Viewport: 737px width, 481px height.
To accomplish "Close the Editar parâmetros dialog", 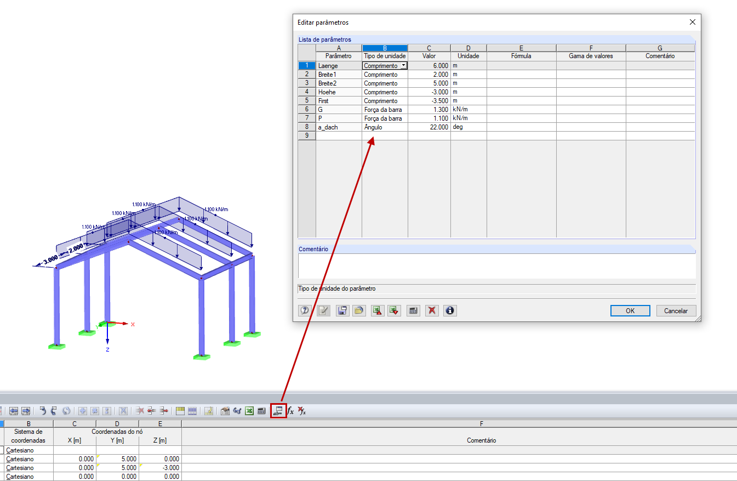I will [x=693, y=22].
